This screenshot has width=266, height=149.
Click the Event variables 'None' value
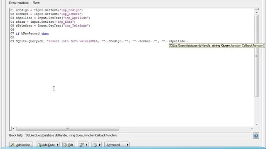(x=36, y=3)
